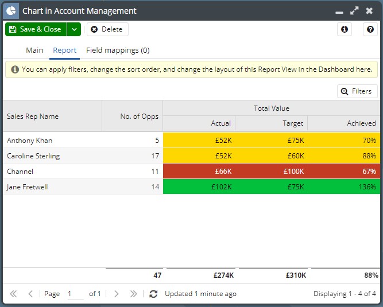Open the Filters button
This screenshot has width=383, height=307.
(357, 91)
